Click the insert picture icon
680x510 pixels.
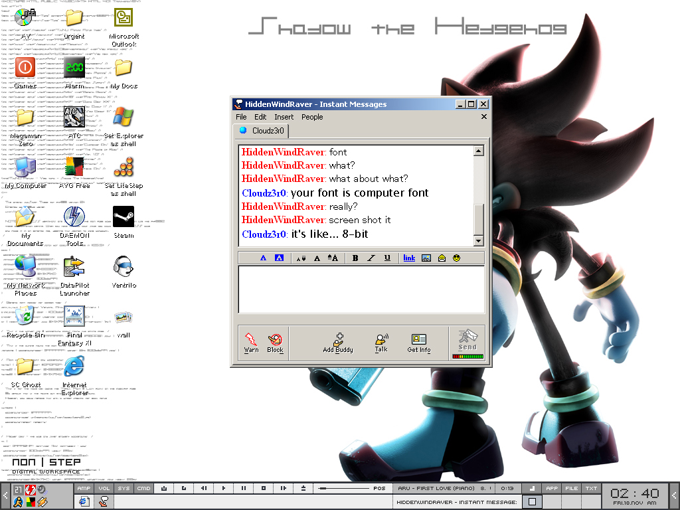click(426, 258)
